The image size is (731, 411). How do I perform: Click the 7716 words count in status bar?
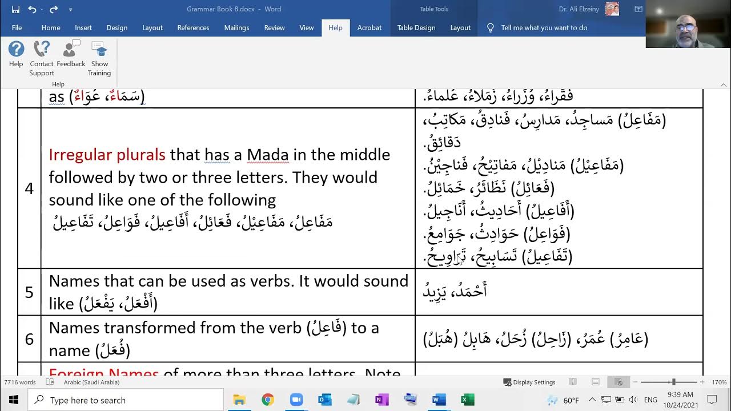[20, 382]
